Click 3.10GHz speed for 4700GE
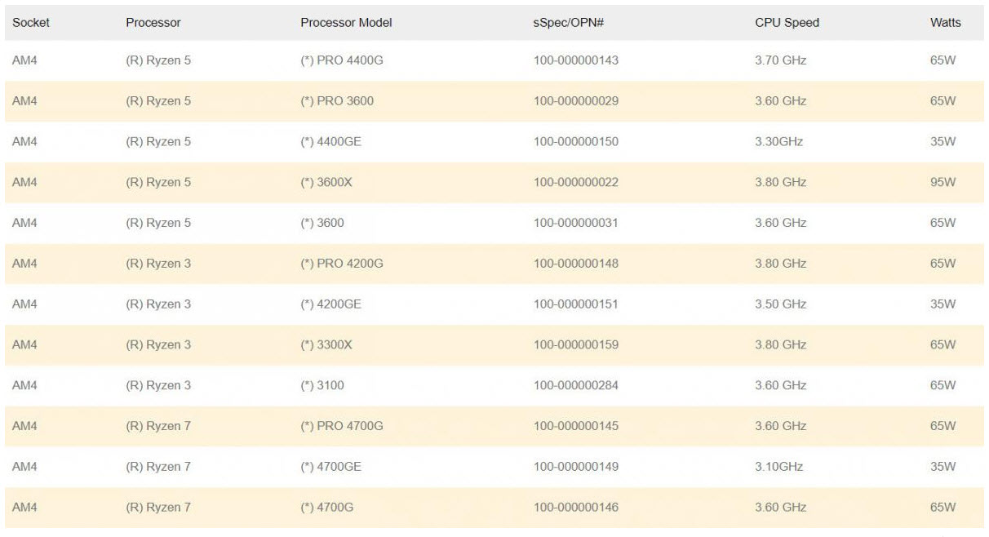 pyautogui.click(x=779, y=467)
